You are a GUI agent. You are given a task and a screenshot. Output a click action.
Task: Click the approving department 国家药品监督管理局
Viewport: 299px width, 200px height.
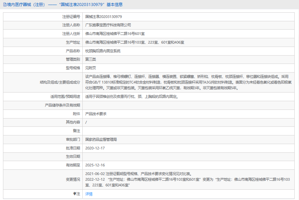(x=101, y=139)
